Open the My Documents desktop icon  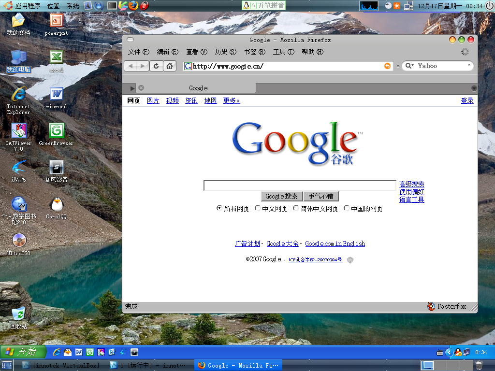pos(19,24)
